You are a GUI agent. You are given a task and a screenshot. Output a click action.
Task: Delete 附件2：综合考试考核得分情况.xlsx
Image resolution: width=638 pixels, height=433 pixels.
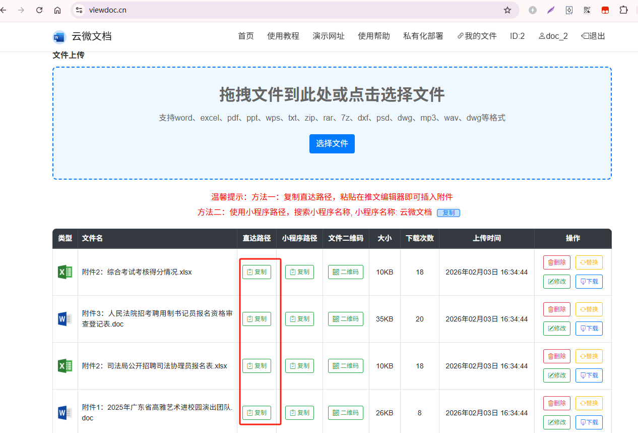557,262
